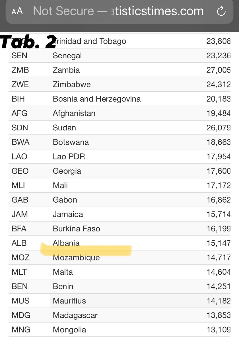Select the Albania row name
239x337 pixels.
66,243
